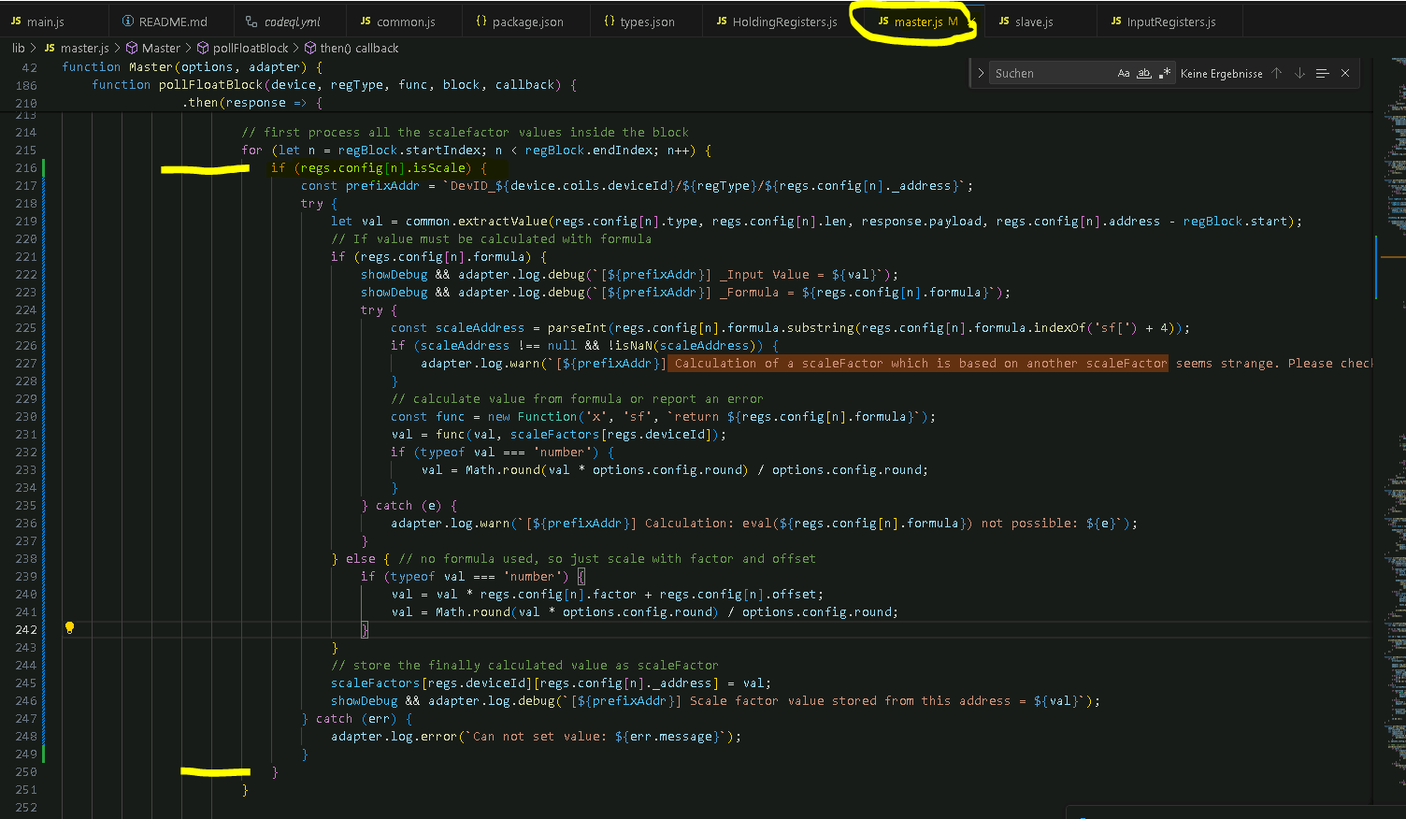Close the find widget
This screenshot has height=819, width=1406.
(1345, 73)
